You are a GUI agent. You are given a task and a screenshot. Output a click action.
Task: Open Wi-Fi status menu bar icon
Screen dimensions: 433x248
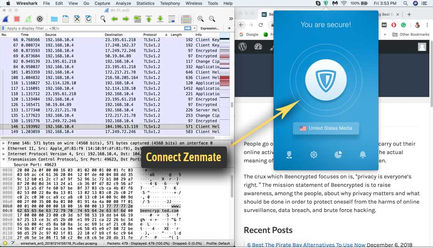click(x=344, y=3)
